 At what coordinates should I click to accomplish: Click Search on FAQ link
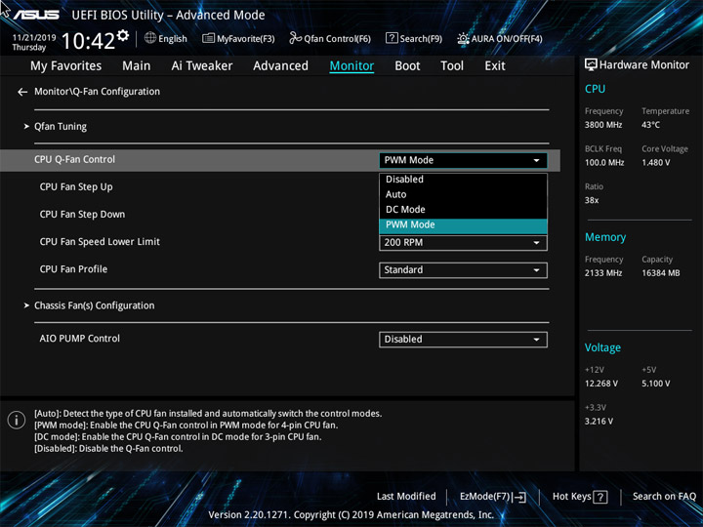(x=664, y=496)
